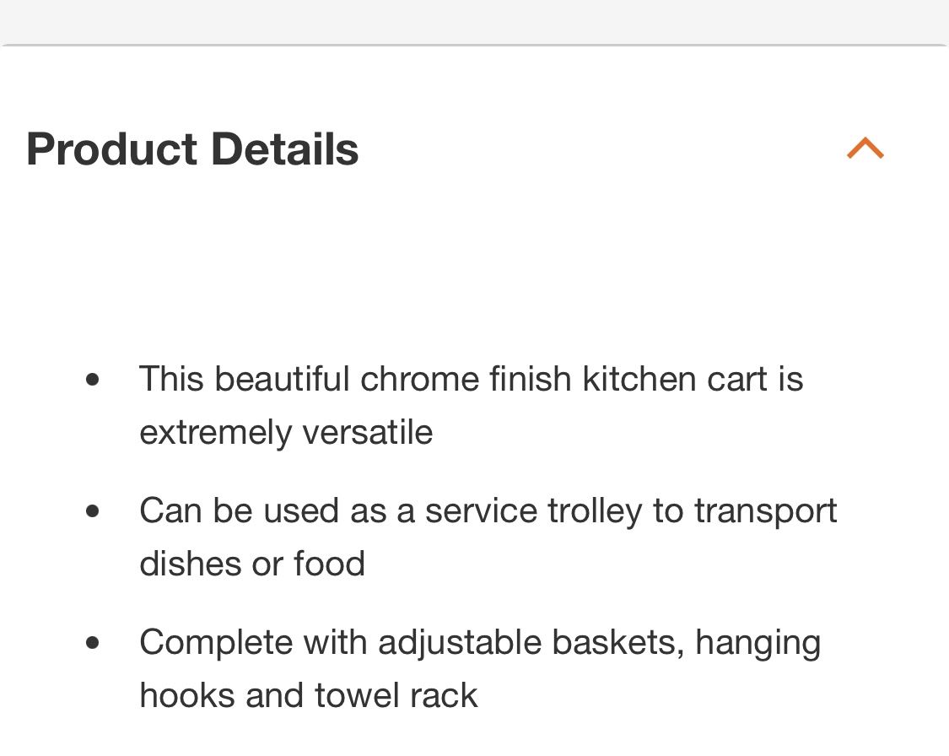949x756 pixels.
Task: Click the adjustable baskets bullet point
Action: pyautogui.click(x=479, y=642)
